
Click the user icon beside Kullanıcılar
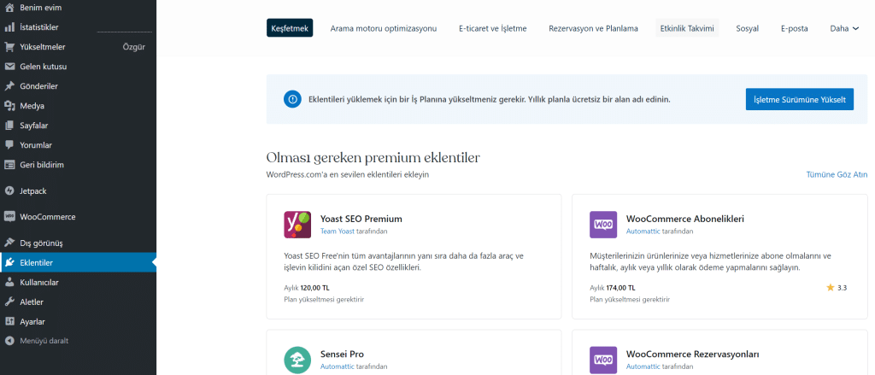(x=9, y=283)
